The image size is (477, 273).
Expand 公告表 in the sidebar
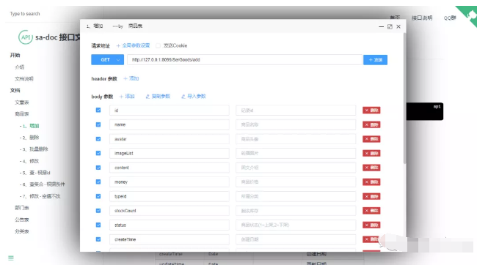coord(21,220)
